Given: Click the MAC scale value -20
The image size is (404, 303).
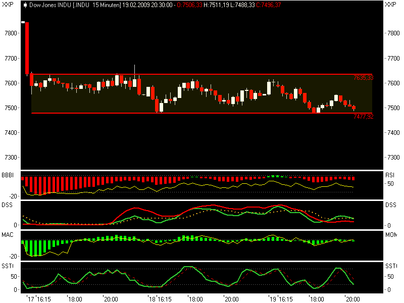Looking at the screenshot, I should click(13, 257).
